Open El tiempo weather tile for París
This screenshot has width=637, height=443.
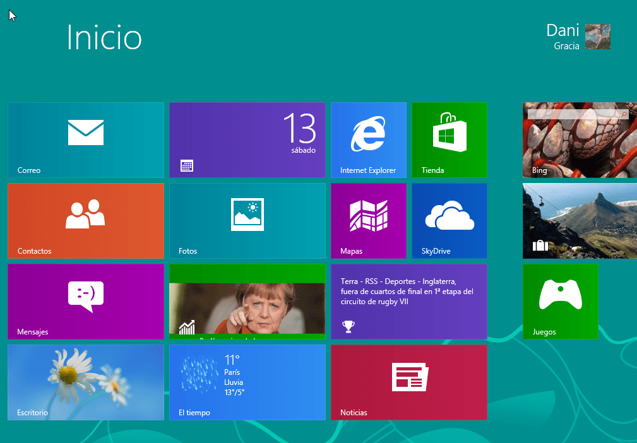(x=247, y=382)
